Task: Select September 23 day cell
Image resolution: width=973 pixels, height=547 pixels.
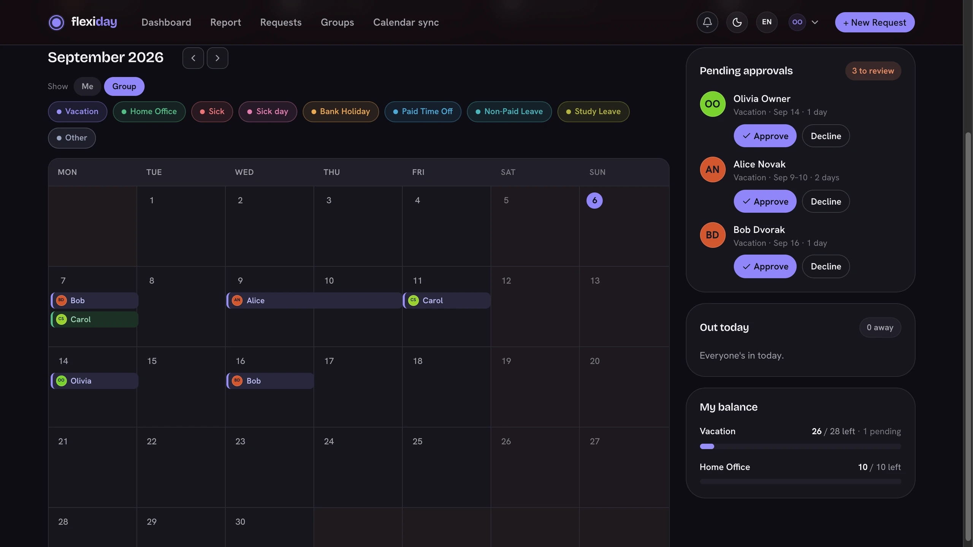Action: click(x=269, y=467)
